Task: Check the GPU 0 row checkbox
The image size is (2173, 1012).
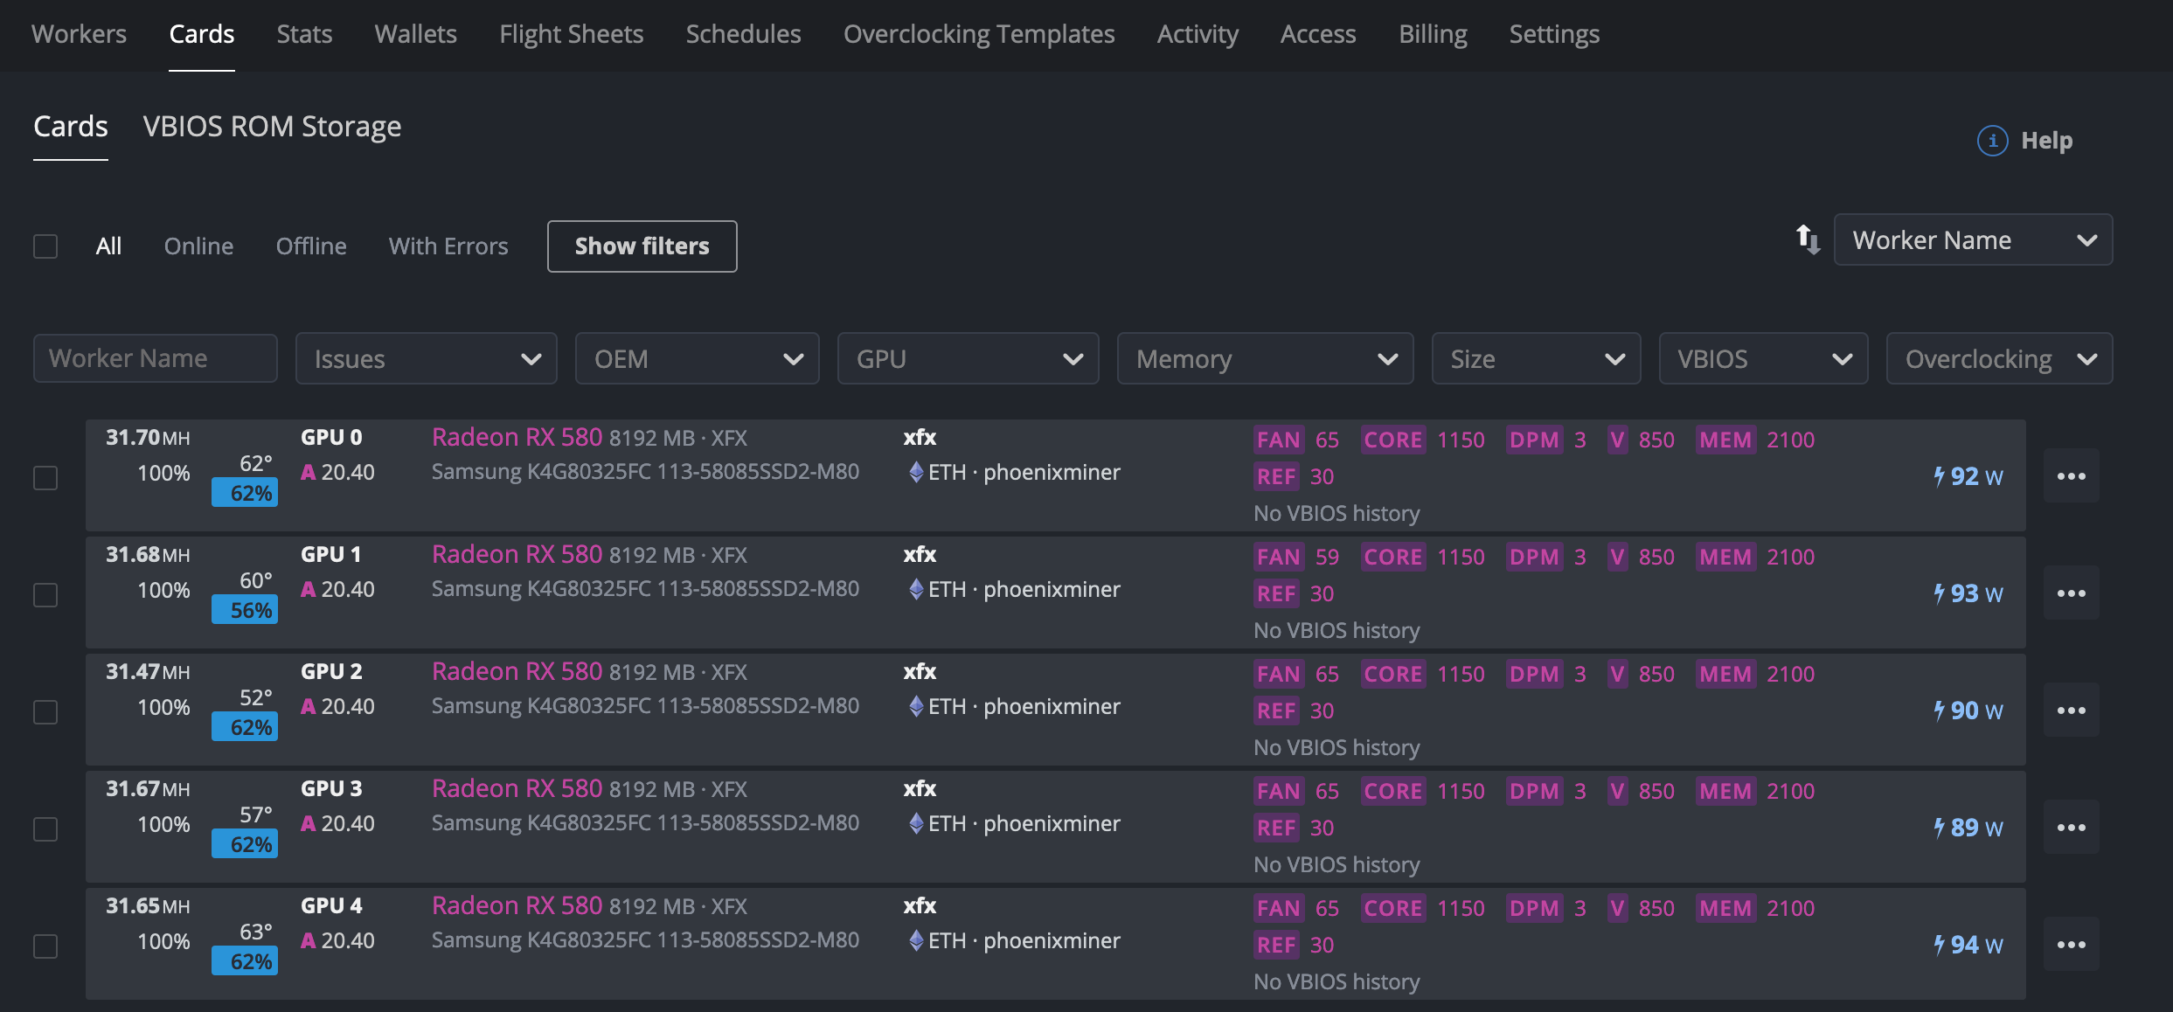Action: coord(45,478)
